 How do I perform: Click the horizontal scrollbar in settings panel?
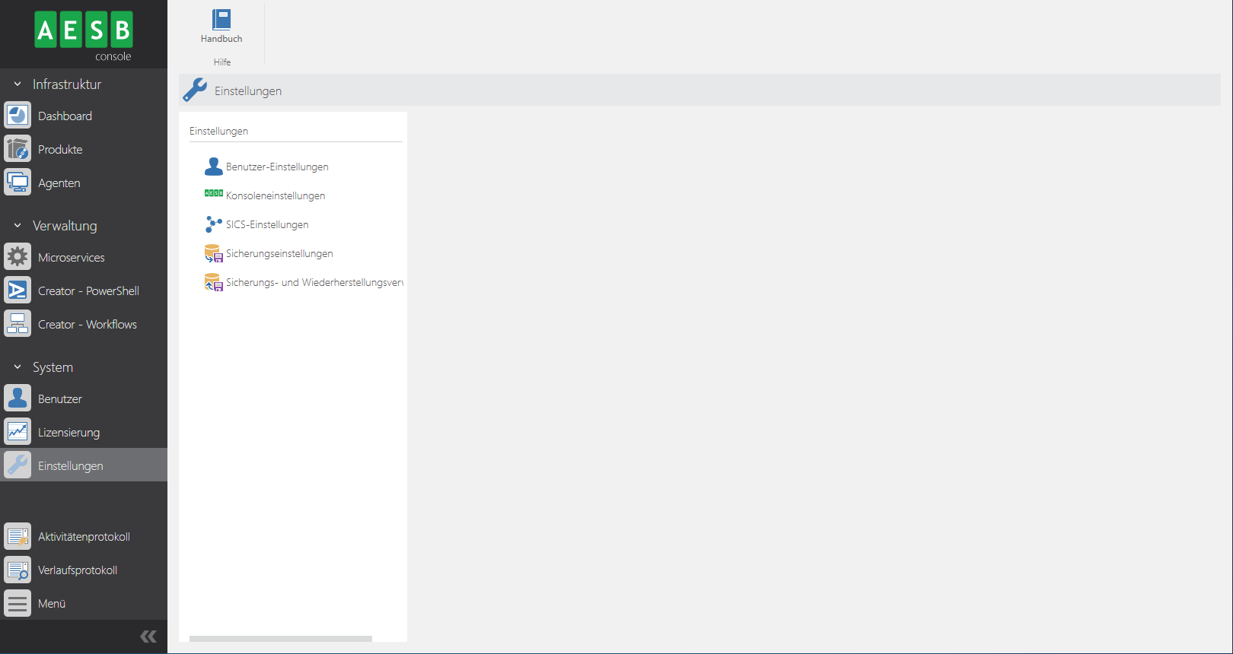[x=281, y=639]
